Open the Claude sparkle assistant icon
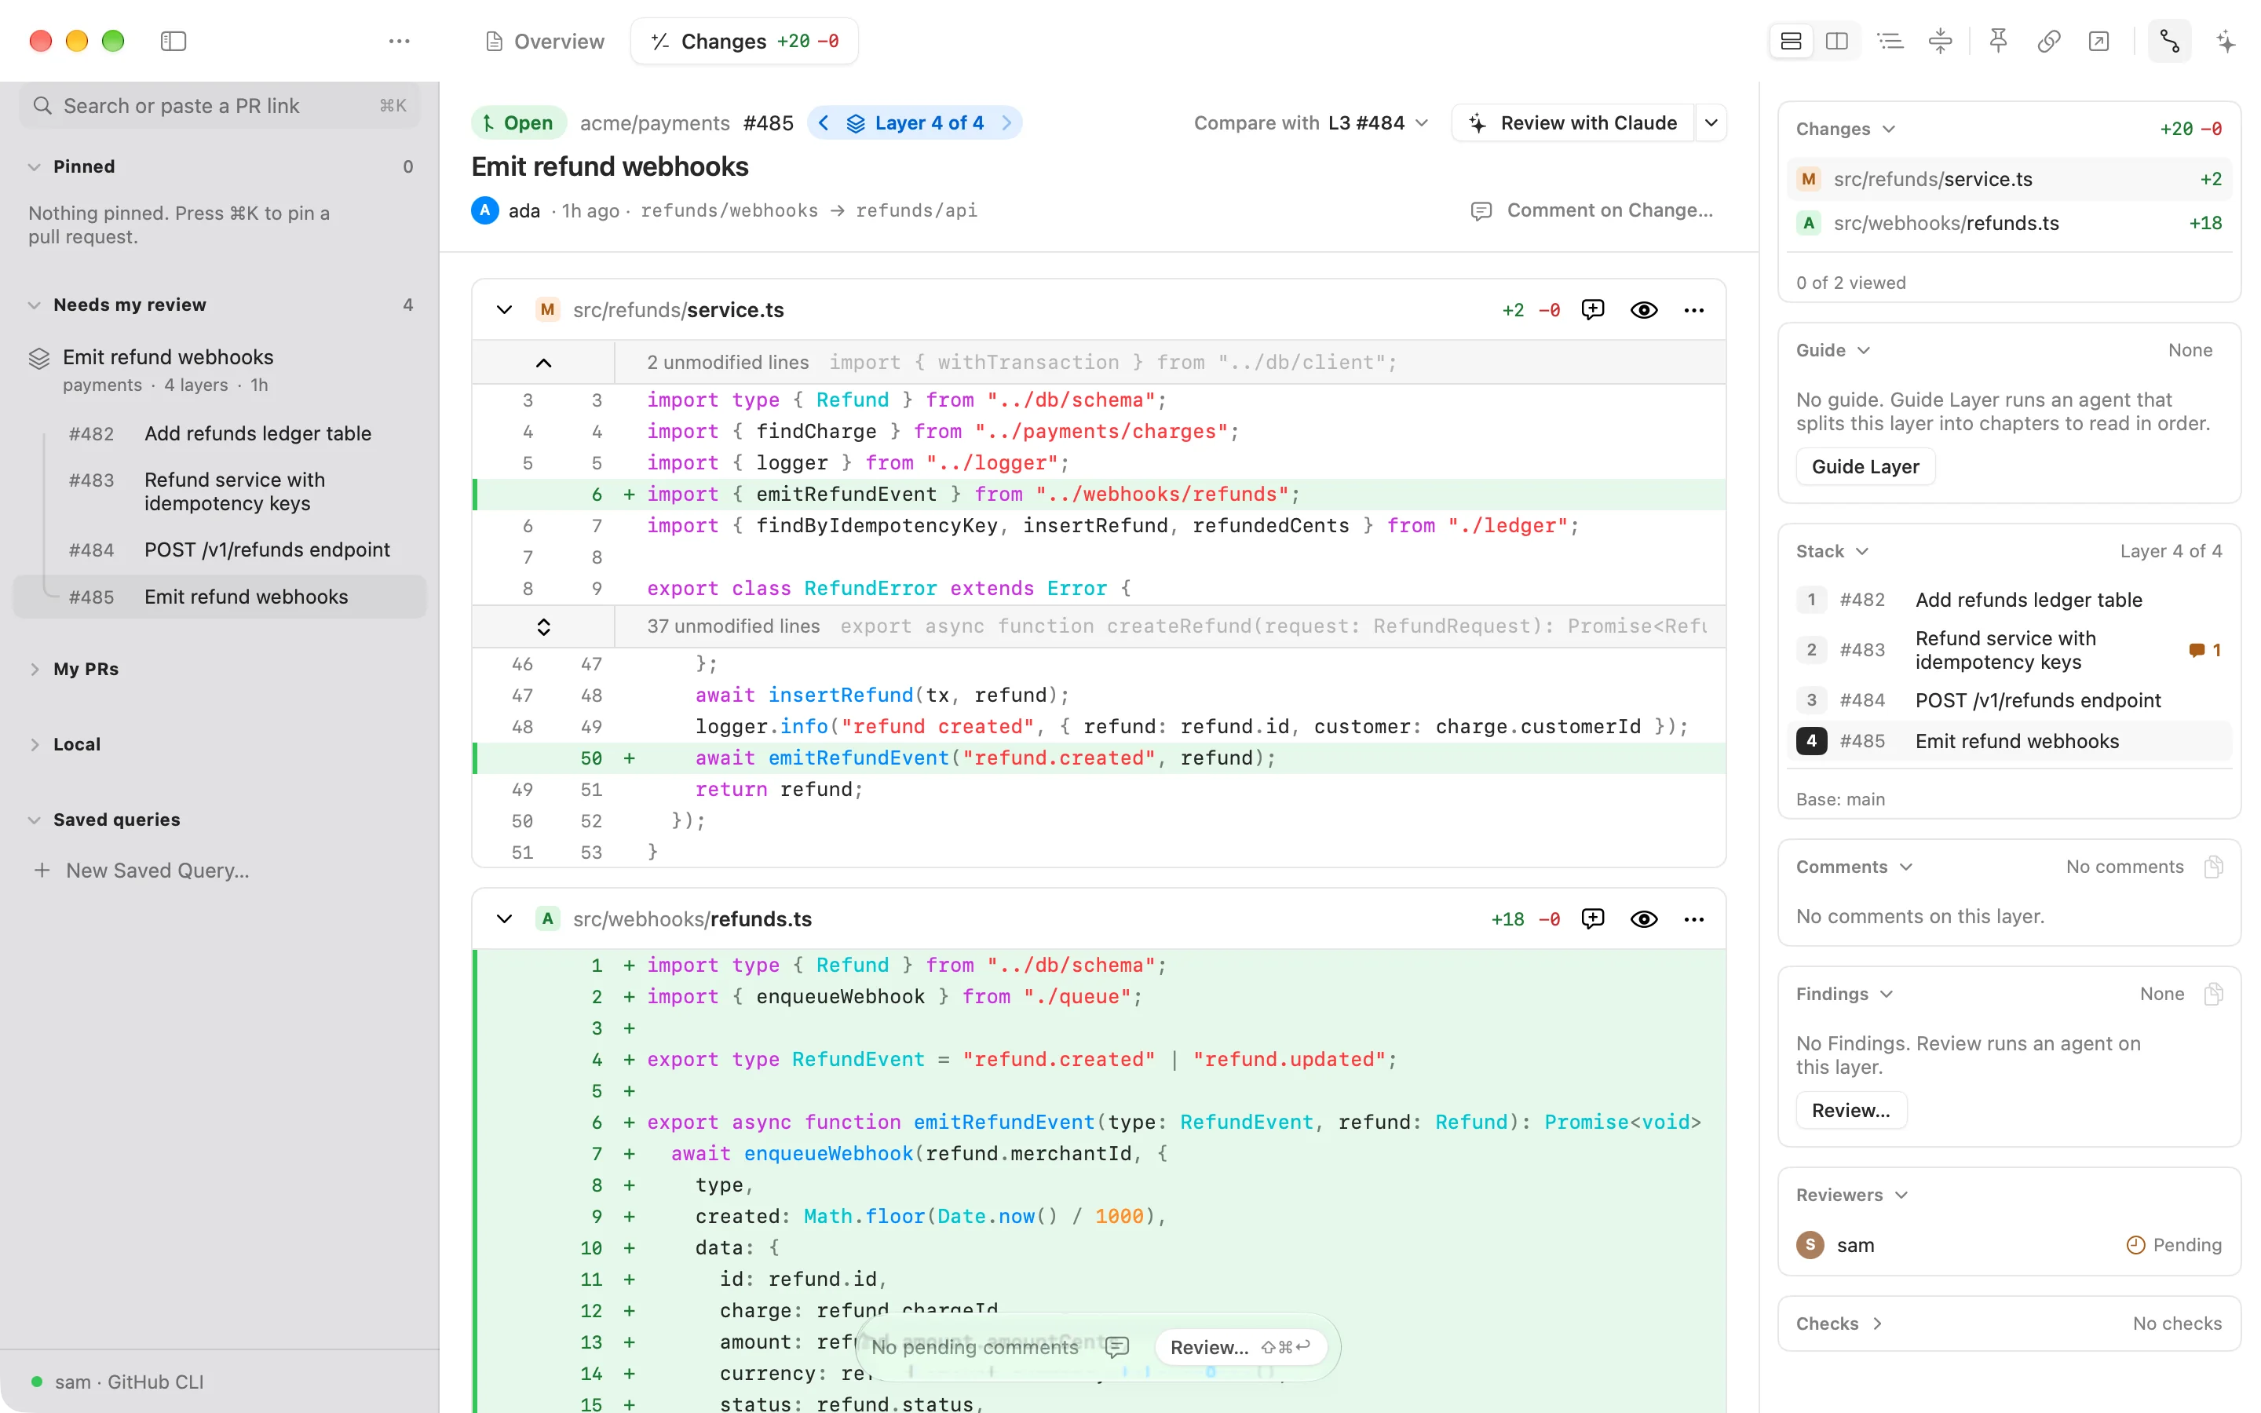The height and width of the screenshot is (1413, 2261). pos(2226,41)
